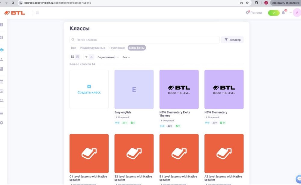Open the calendar sidebar icon

pos(2,82)
